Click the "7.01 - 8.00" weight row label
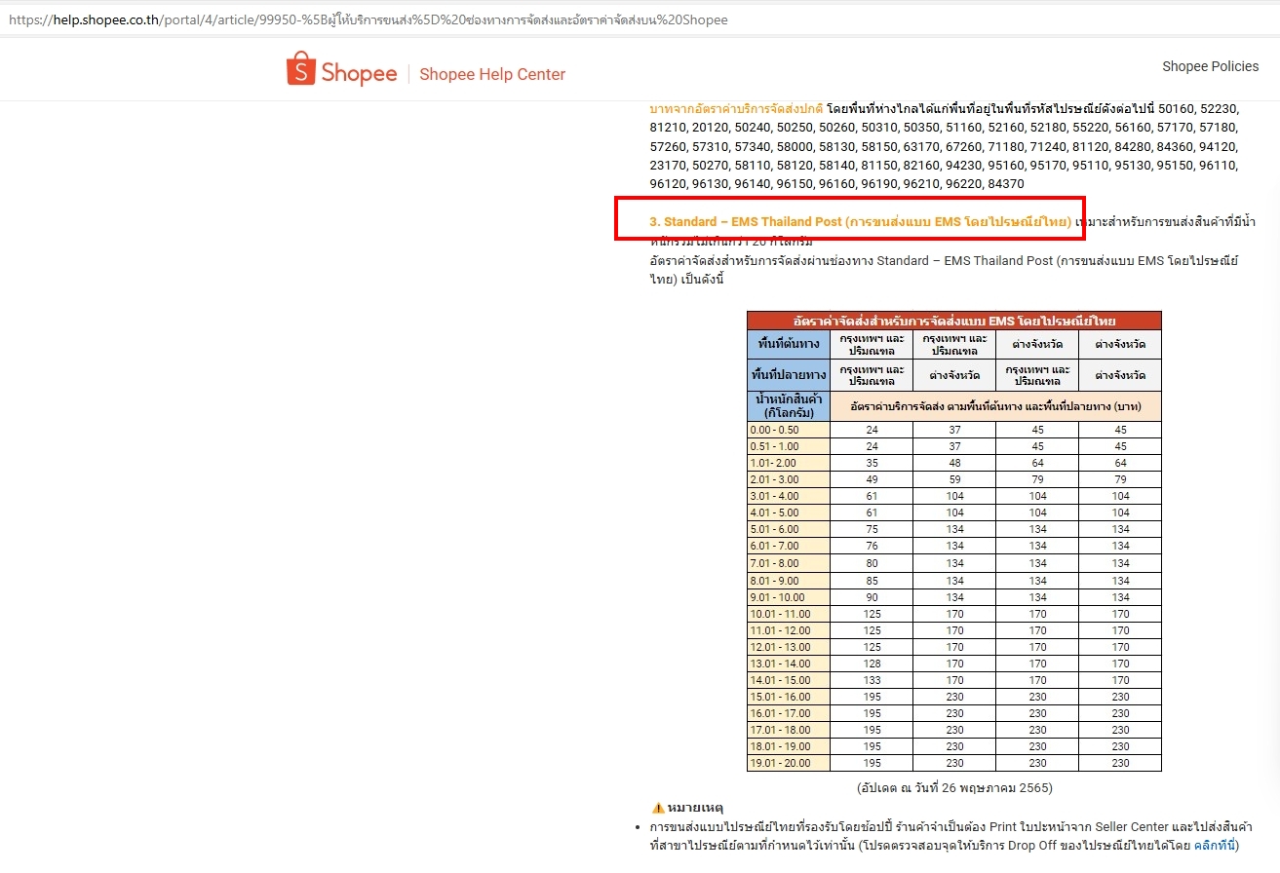Image resolution: width=1280 pixels, height=873 pixels. [x=789, y=563]
